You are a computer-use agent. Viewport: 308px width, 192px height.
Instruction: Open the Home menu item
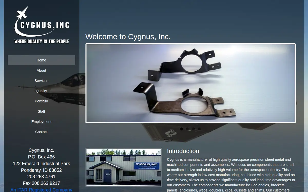(x=41, y=60)
